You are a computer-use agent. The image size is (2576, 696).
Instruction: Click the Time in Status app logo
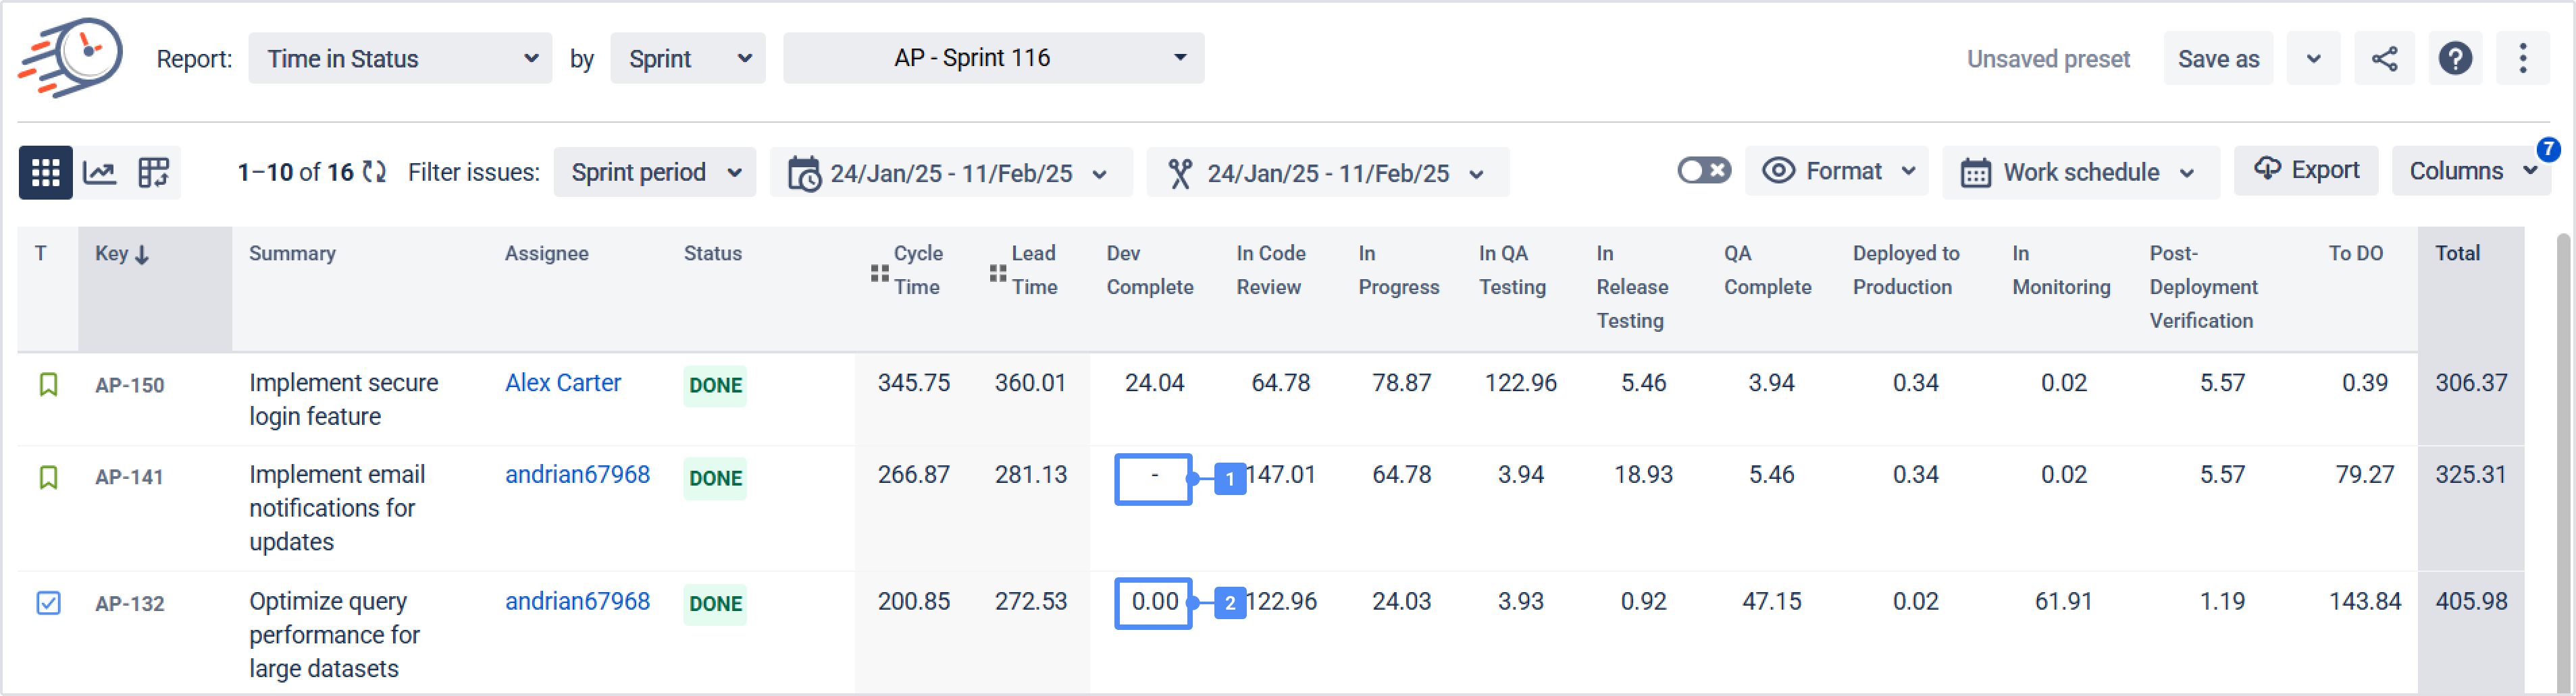(x=71, y=57)
